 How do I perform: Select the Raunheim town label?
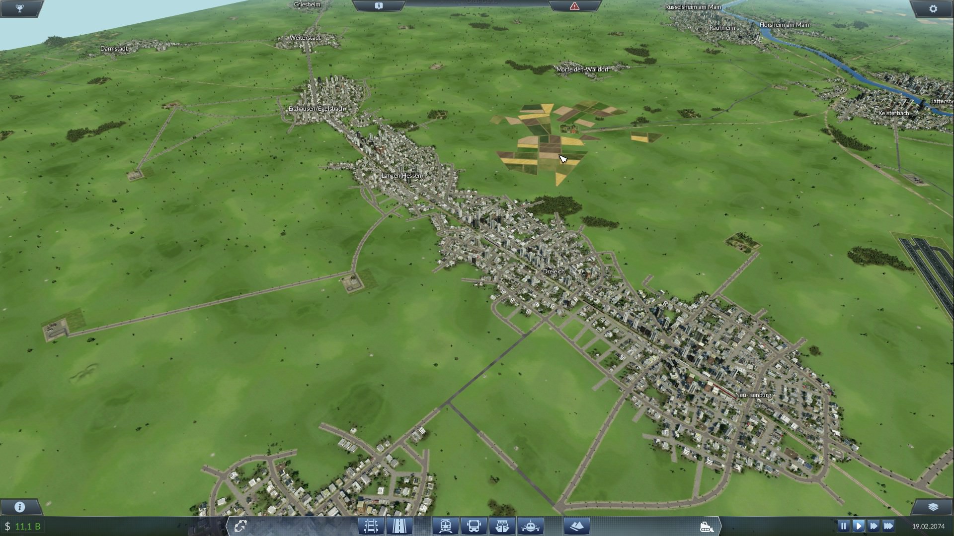(722, 28)
